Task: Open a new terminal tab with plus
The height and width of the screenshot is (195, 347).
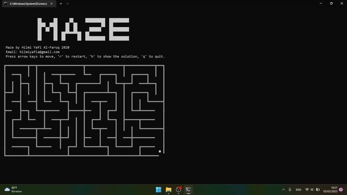Action: click(61, 4)
